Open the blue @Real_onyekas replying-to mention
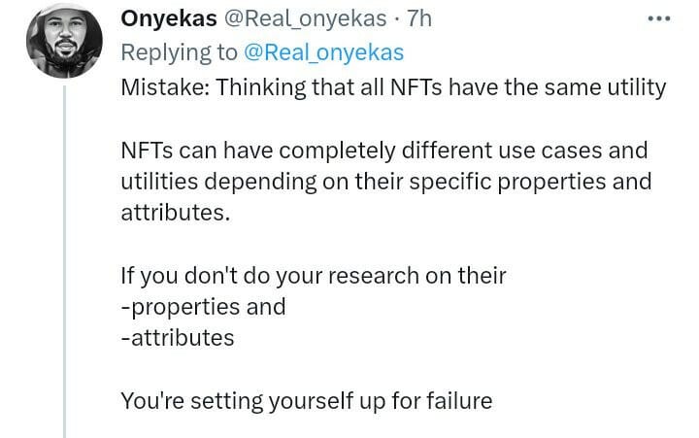The image size is (699, 438). click(323, 52)
